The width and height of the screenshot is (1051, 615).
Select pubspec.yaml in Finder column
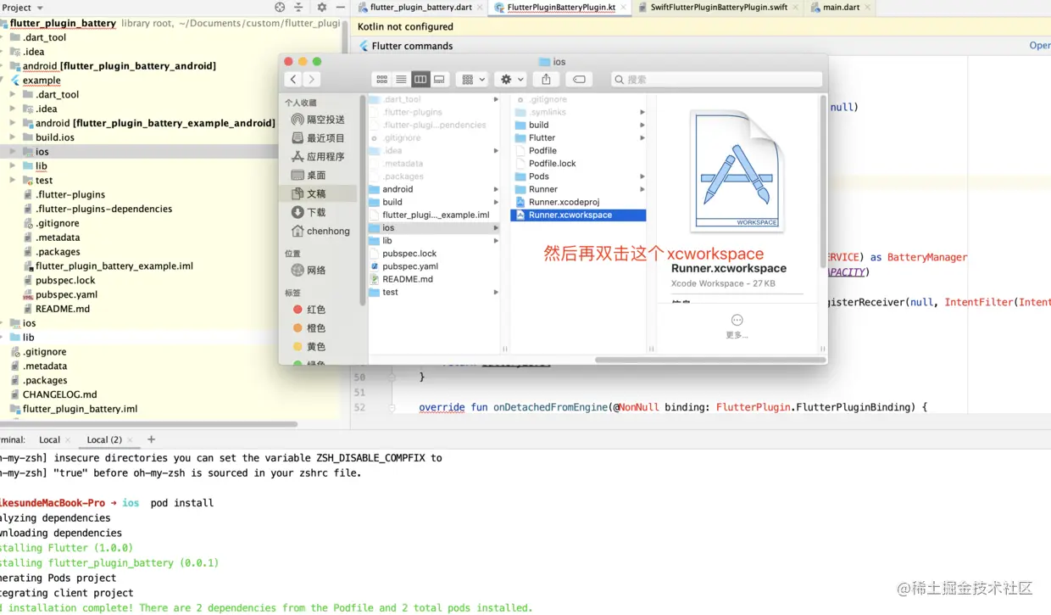(x=410, y=266)
